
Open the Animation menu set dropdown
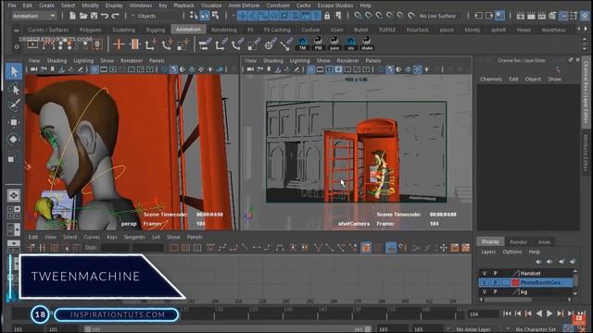click(x=34, y=16)
